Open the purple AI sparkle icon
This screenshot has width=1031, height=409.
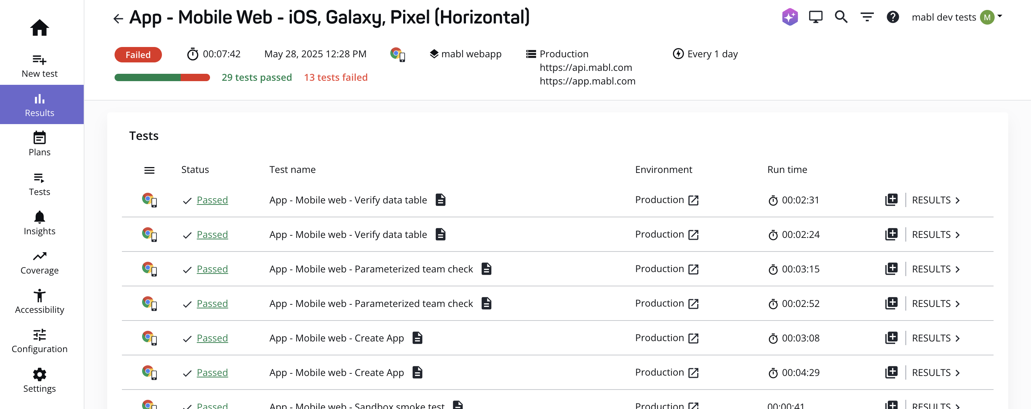click(790, 17)
